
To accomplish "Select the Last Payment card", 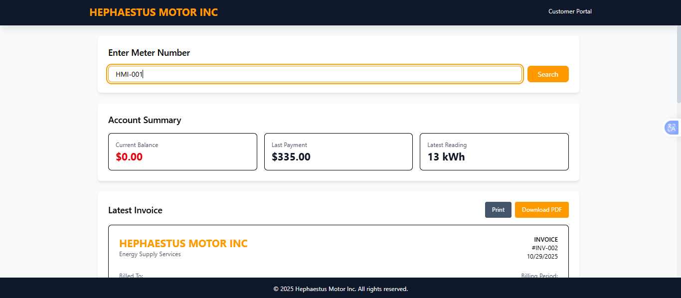I will pos(338,151).
